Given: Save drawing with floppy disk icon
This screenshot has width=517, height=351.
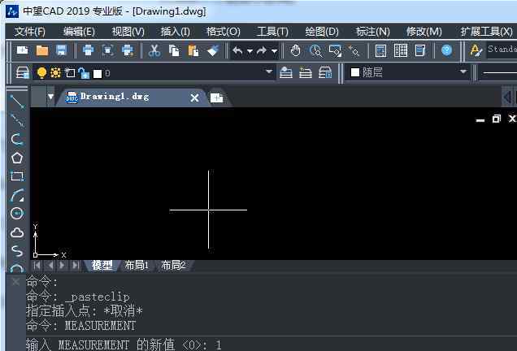Looking at the screenshot, I should coord(61,50).
